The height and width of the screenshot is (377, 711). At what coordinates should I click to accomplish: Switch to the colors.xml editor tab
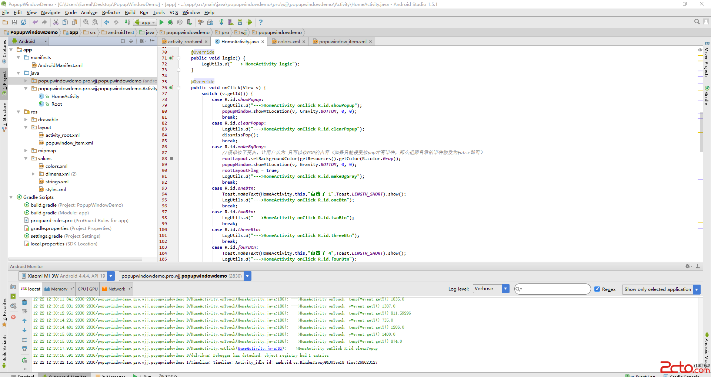(x=288, y=42)
